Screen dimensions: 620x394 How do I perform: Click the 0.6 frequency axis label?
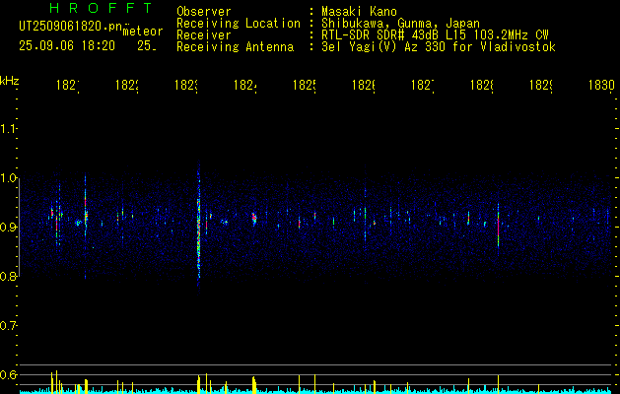coord(8,374)
